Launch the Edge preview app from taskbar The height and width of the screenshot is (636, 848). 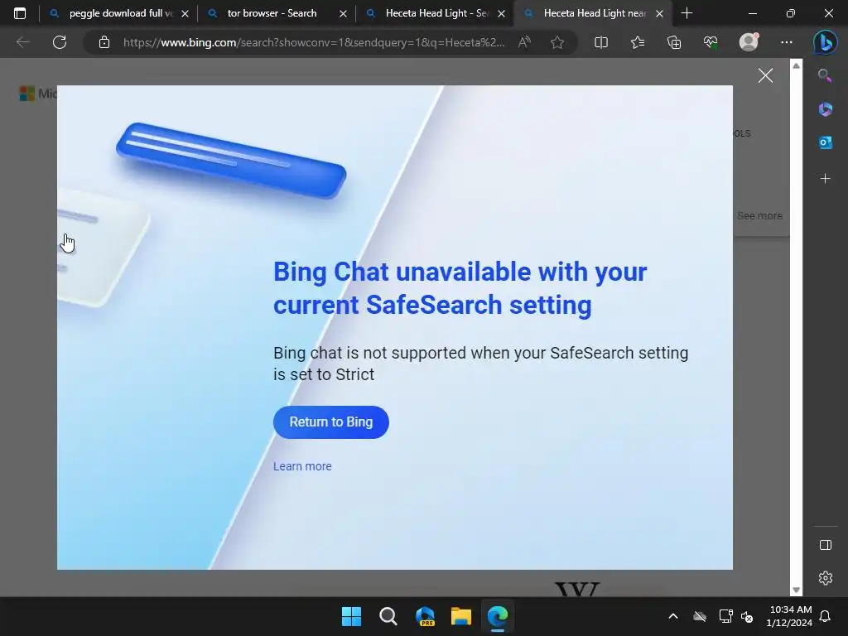[x=425, y=616]
